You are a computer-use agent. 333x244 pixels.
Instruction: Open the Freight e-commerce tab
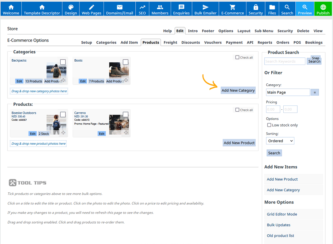(x=170, y=43)
